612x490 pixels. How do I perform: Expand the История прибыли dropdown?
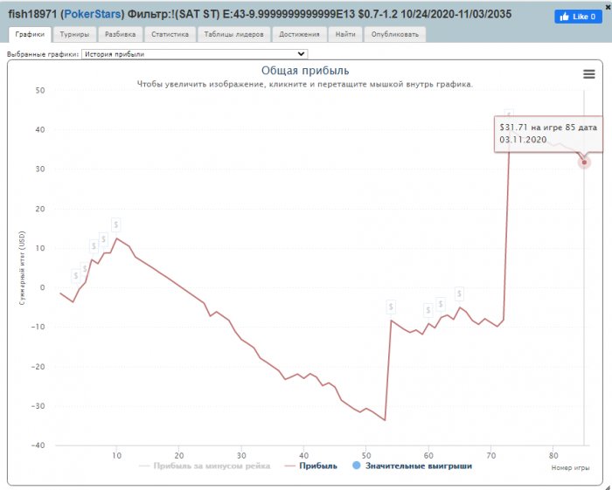point(194,54)
